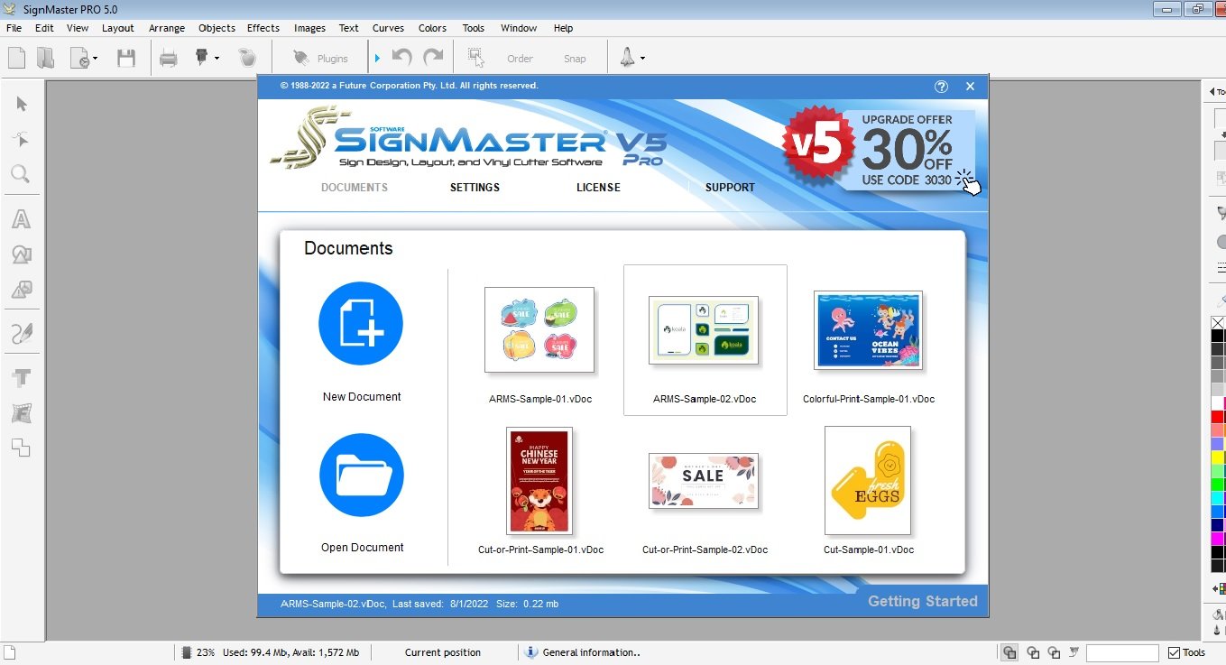1226x665 pixels.
Task: Click the third overlapping-shapes status bar icon
Action: [x=1053, y=652]
